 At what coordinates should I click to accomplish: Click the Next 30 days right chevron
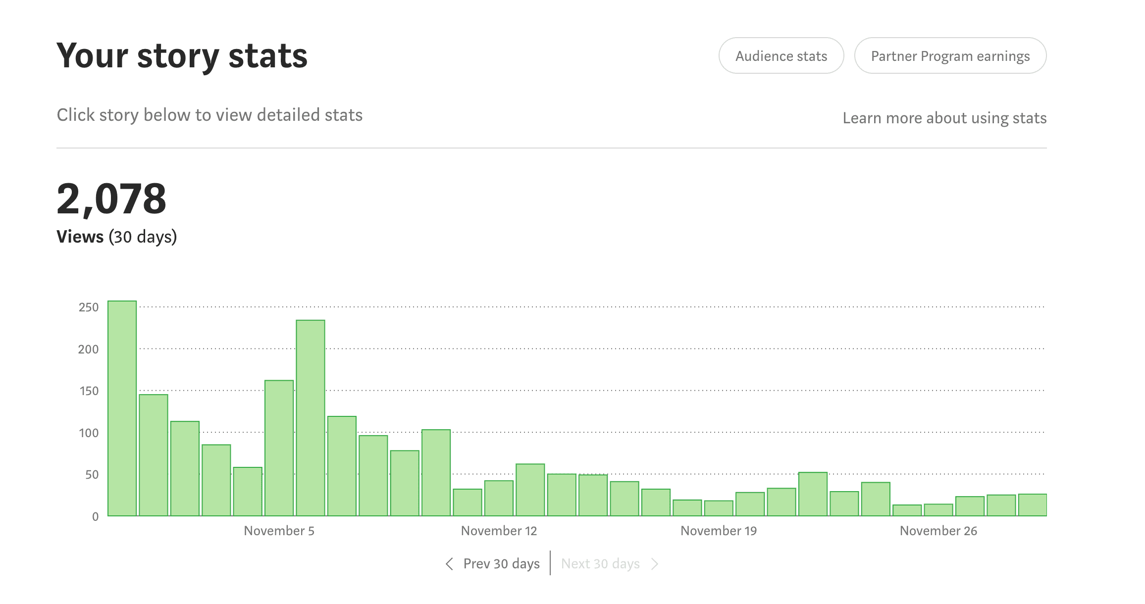click(655, 564)
